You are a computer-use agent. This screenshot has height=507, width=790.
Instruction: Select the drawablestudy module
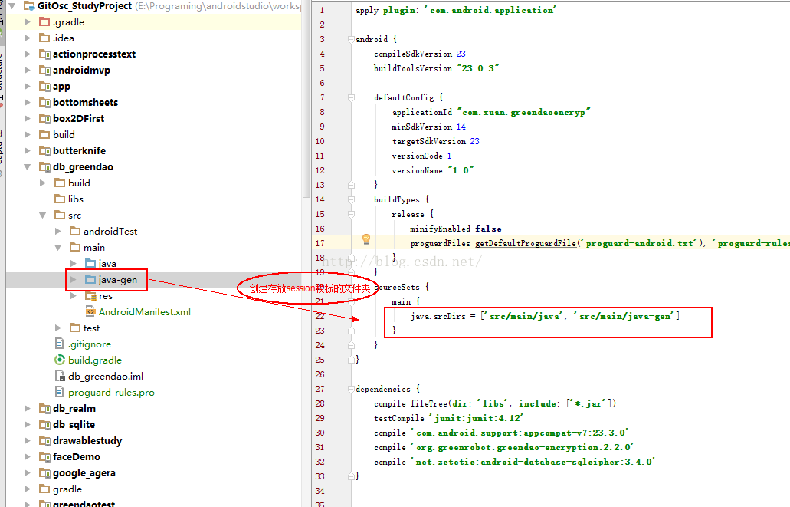tap(87, 441)
